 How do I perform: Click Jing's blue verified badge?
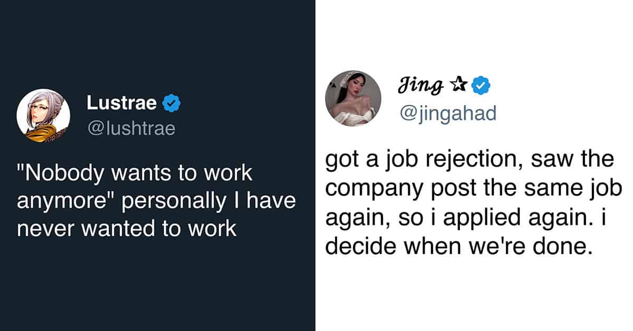[481, 85]
